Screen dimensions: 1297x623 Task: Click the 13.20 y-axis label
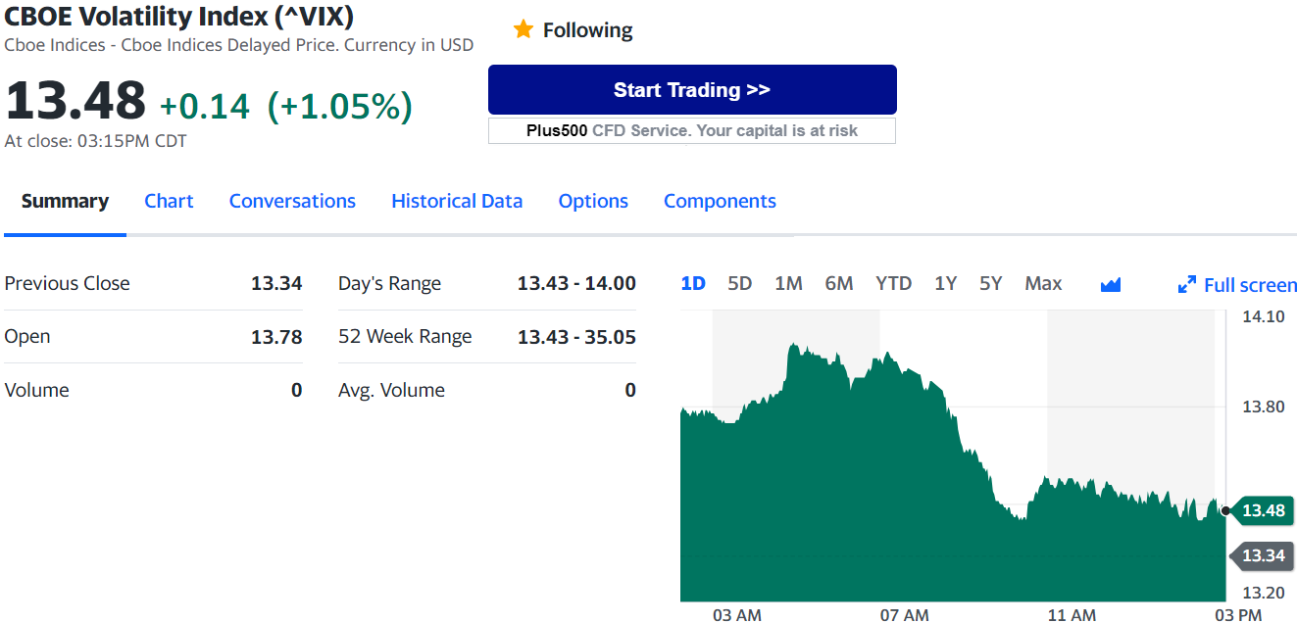1263,593
